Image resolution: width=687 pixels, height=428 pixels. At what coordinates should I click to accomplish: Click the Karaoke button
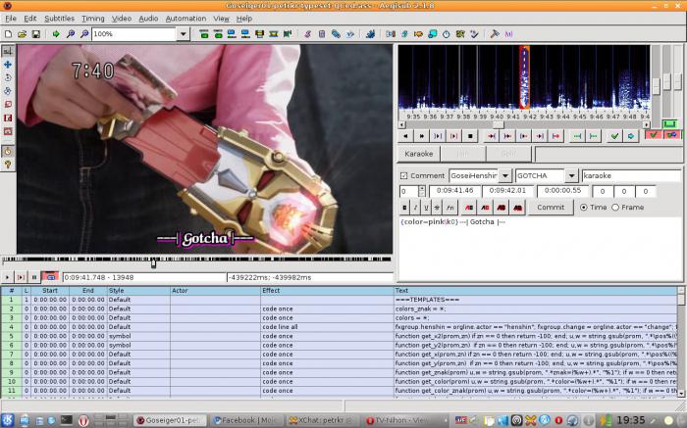pos(418,154)
